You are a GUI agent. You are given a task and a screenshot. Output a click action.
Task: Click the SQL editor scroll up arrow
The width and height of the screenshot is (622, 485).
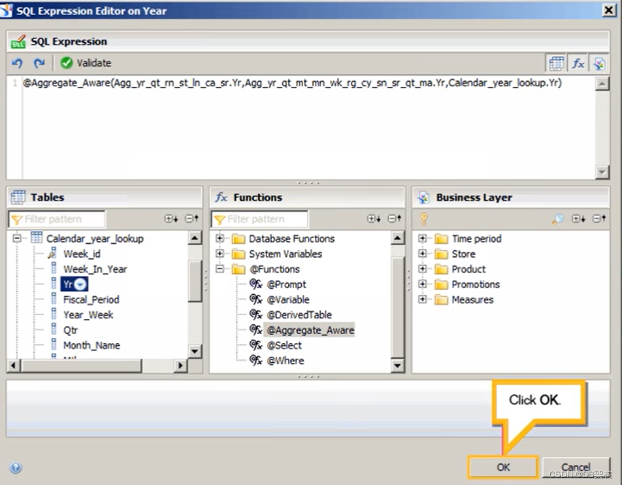[x=602, y=84]
